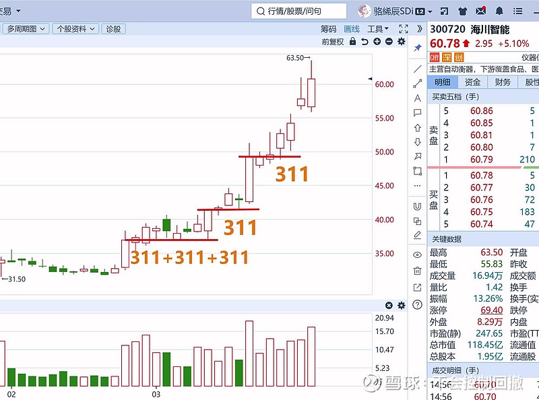
Task: Switch to the 资金 tab
Action: pos(473,81)
